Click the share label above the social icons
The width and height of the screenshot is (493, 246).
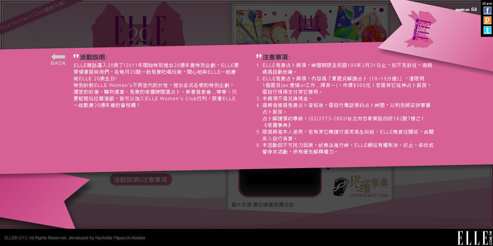click(x=487, y=3)
